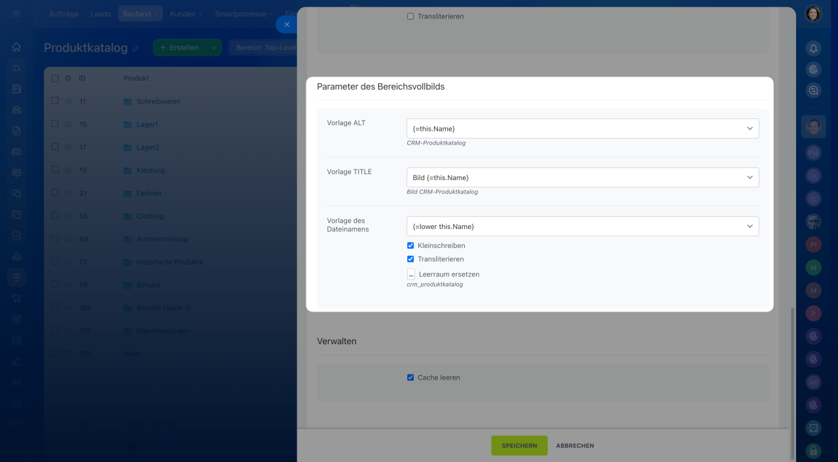Viewport: 838px width, 462px height.
Task: Open the pink P contact avatar in right panel
Action: 813,313
